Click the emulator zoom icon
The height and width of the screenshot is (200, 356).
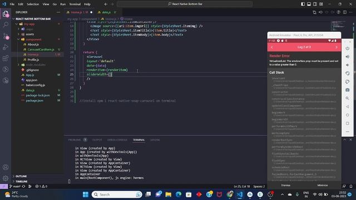[347, 98]
